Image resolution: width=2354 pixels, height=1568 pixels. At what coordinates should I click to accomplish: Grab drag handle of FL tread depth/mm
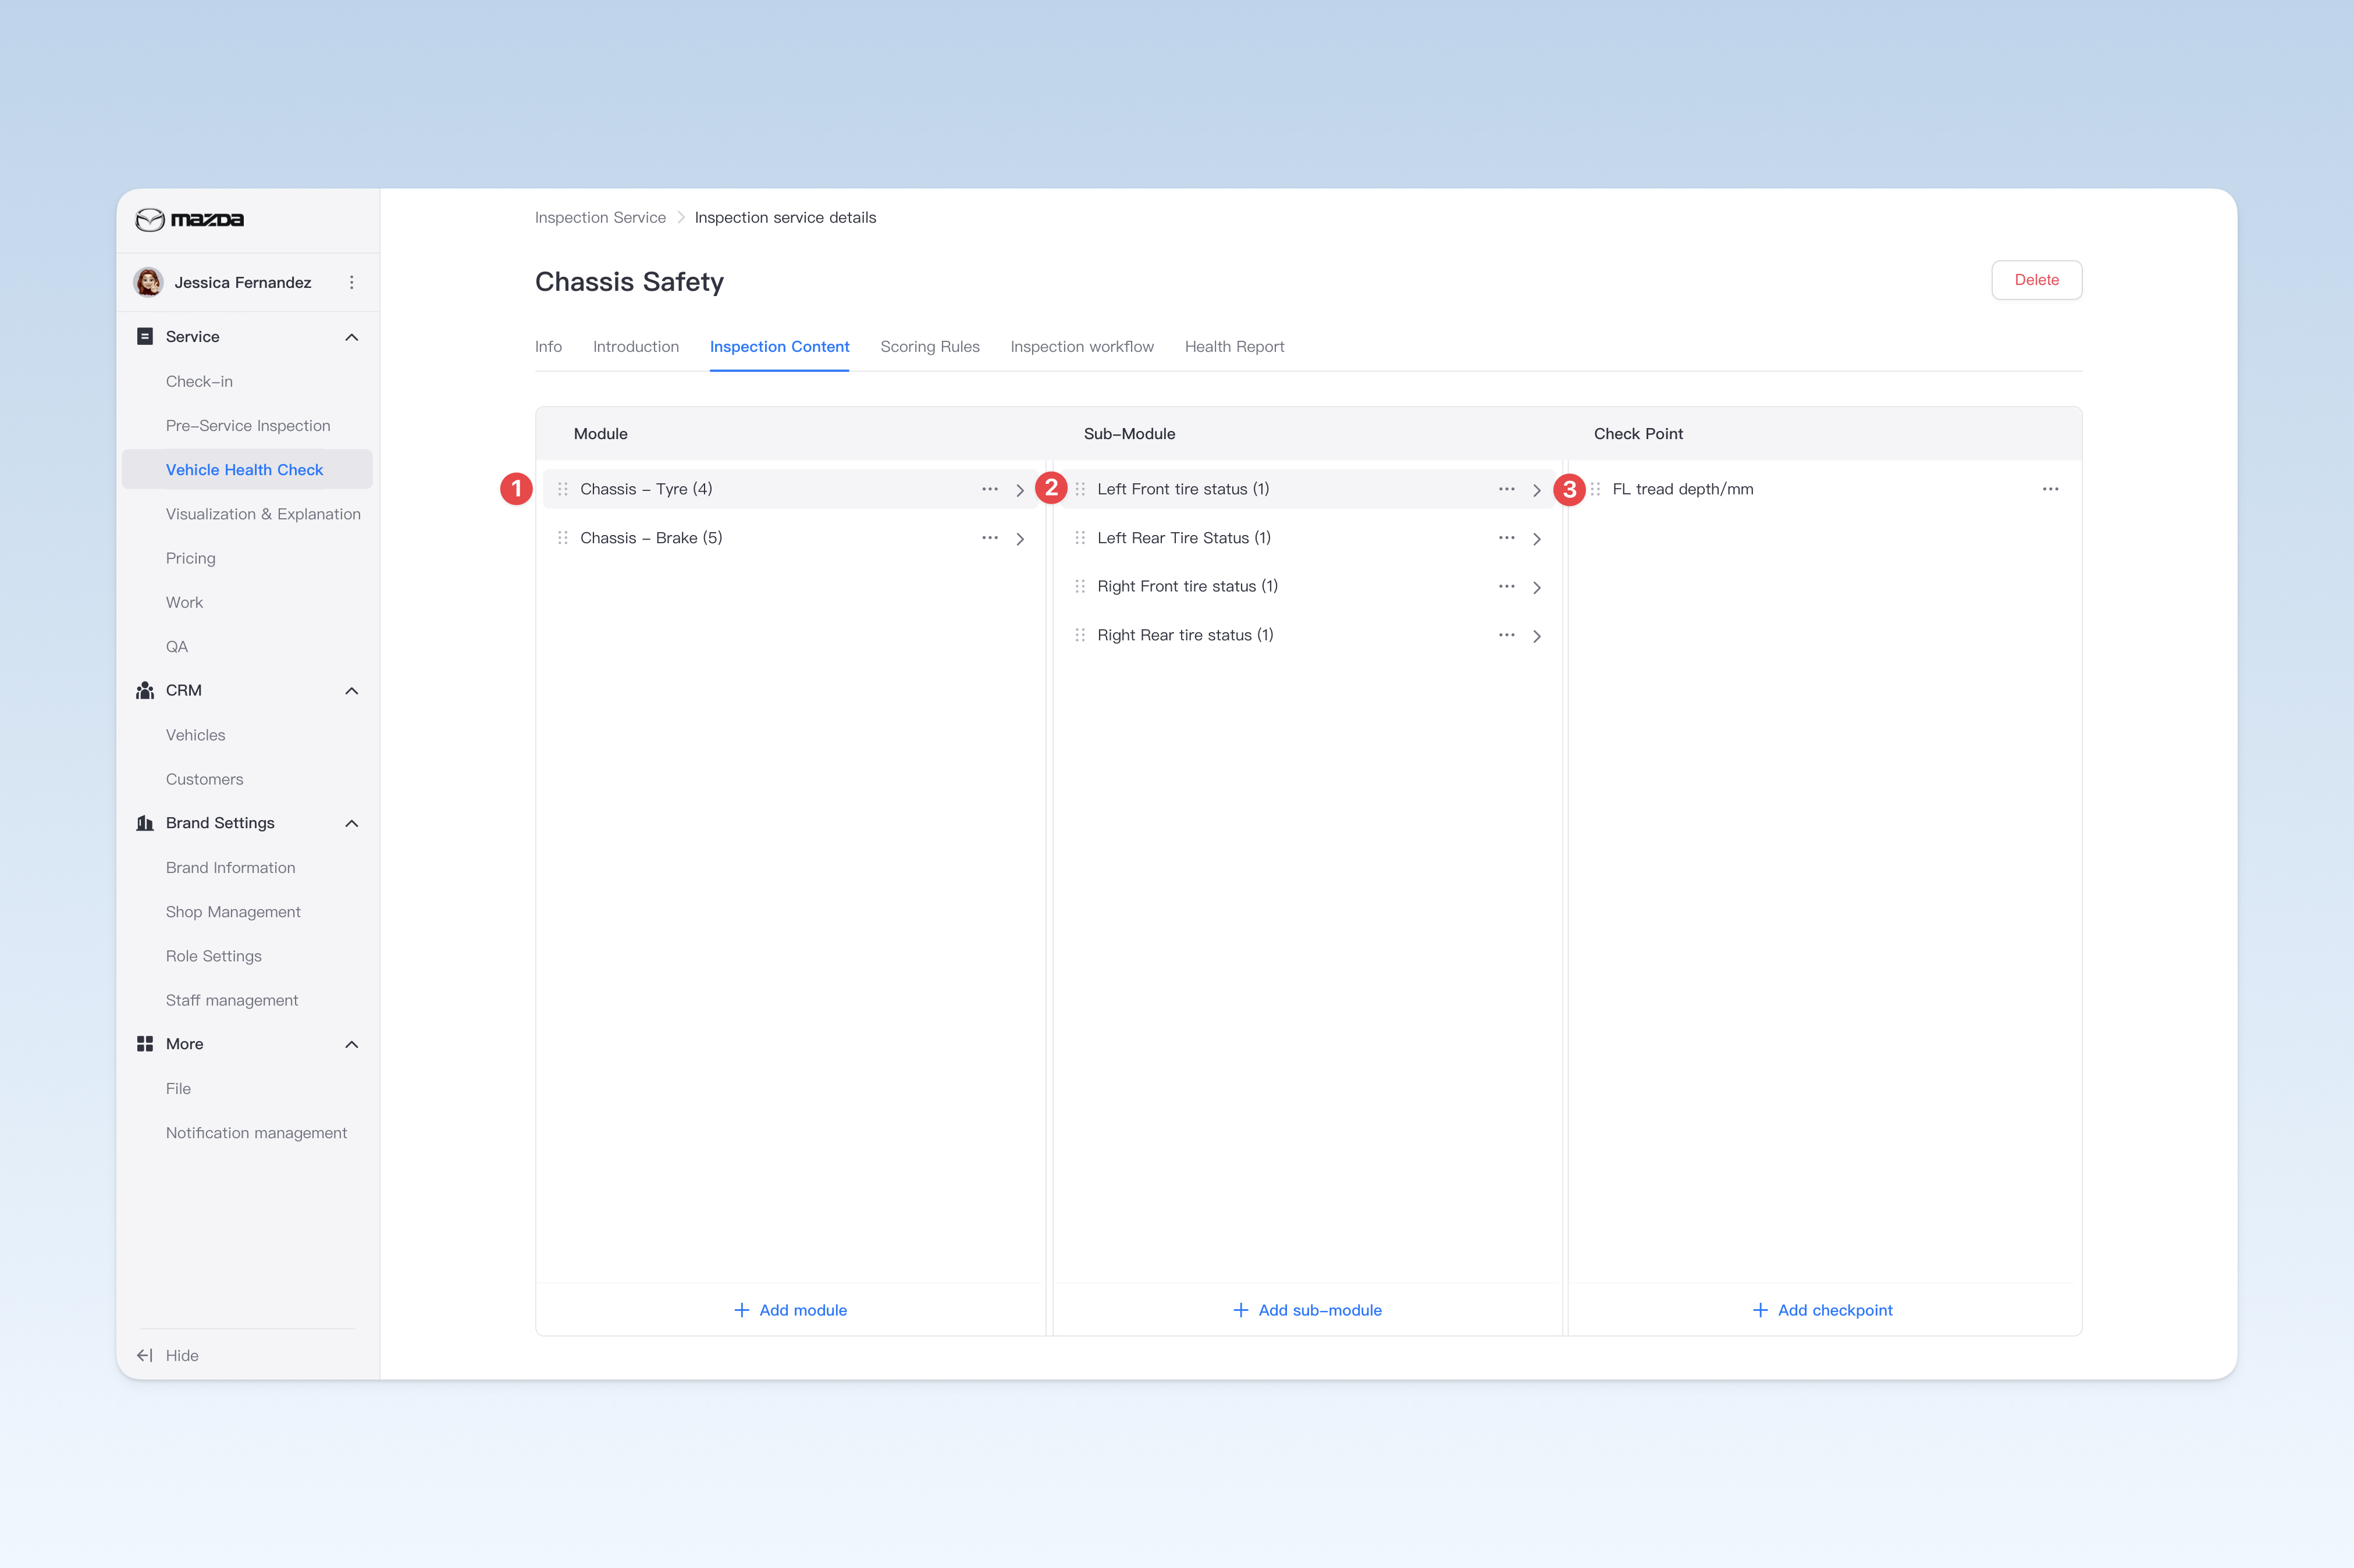click(x=1595, y=489)
